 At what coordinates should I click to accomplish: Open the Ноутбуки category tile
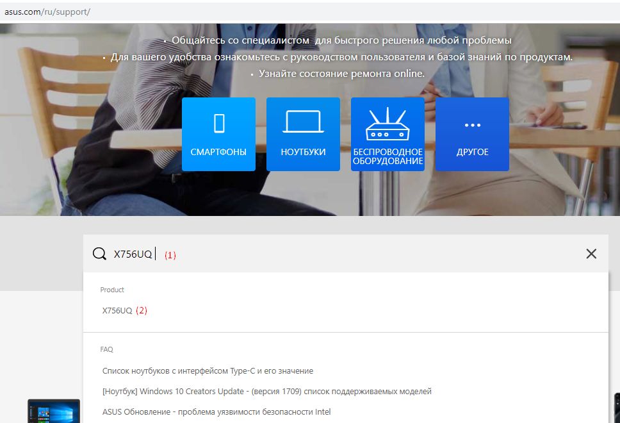click(x=304, y=134)
